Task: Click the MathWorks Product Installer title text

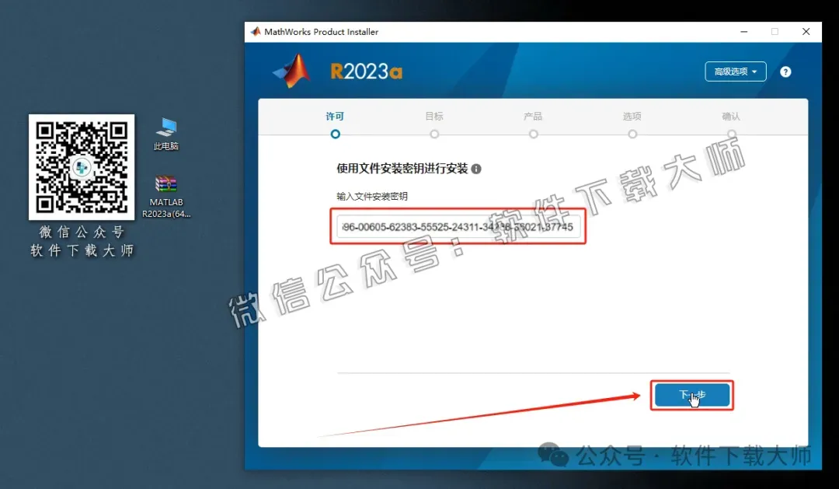Action: [321, 32]
